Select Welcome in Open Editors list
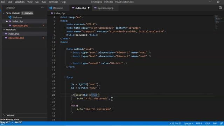The height and width of the screenshot is (126, 224). 17,17
